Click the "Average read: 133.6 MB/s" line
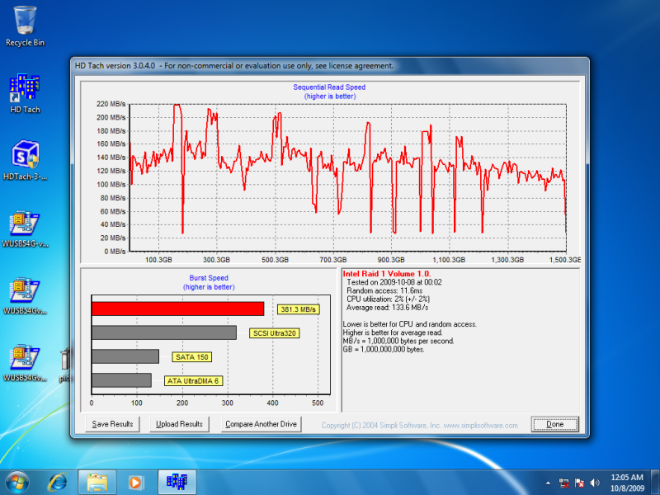Image resolution: width=660 pixels, height=495 pixels. click(388, 308)
